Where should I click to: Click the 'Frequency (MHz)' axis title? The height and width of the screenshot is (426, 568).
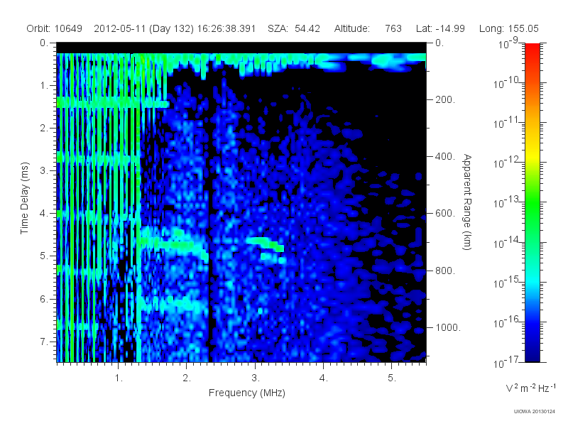pyautogui.click(x=247, y=393)
